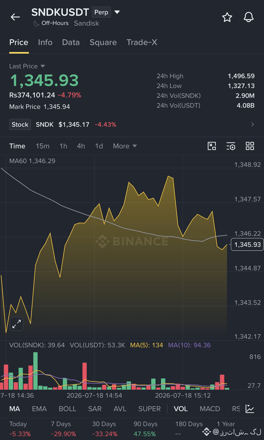Open the Square tab
Viewport: 264px width, 440px height.
click(103, 42)
